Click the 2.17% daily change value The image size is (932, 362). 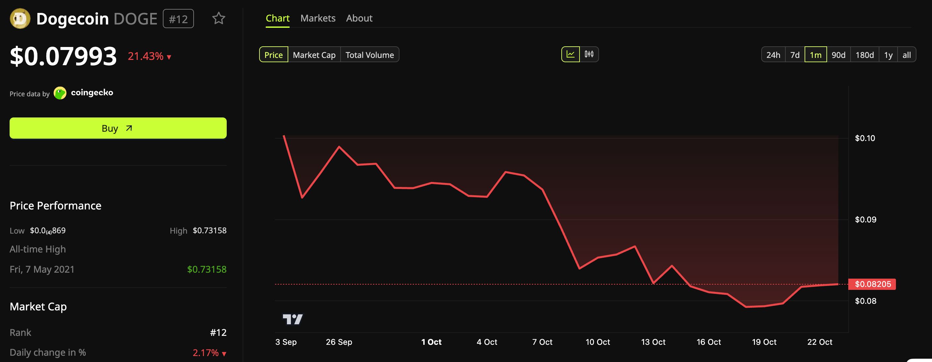pyautogui.click(x=206, y=353)
